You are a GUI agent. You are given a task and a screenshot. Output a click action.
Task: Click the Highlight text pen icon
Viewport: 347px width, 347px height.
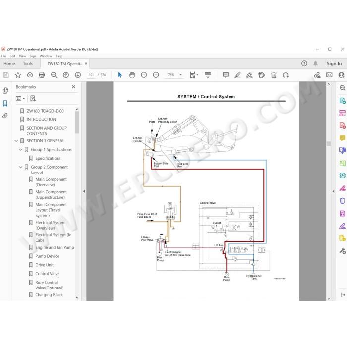[237, 75]
